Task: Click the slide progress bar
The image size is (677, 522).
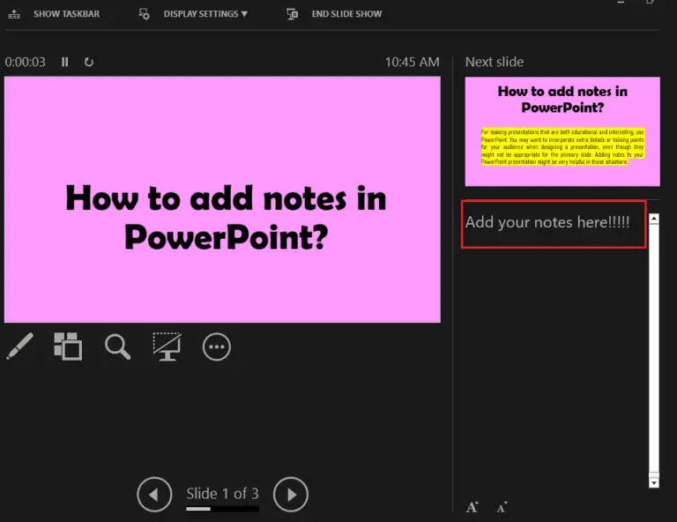Action: point(222,509)
